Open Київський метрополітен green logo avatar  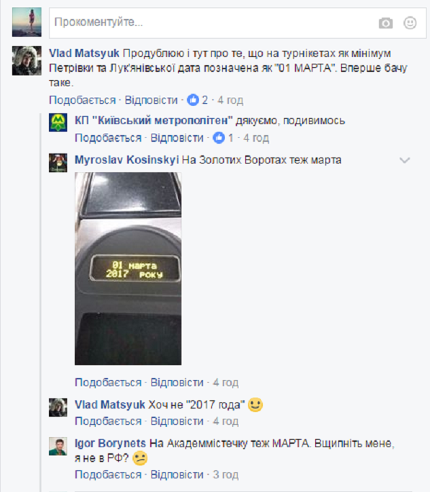pos(58,122)
